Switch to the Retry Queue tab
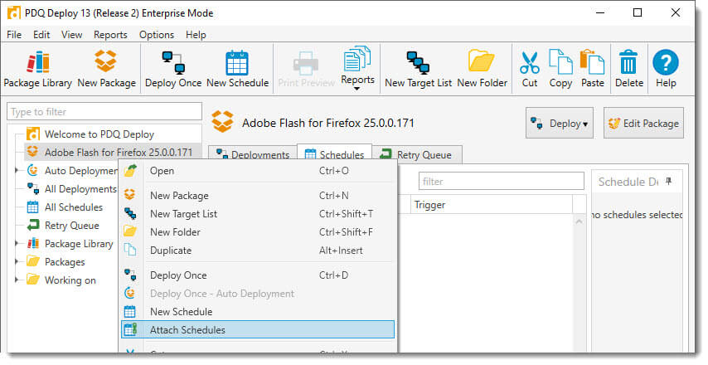The image size is (708, 365). pos(417,154)
